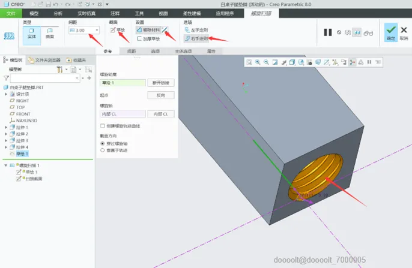Open the 文件 (File) menu
412x268 pixels.
click(11, 13)
